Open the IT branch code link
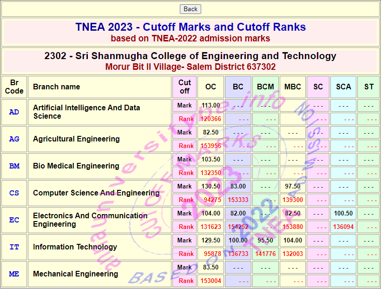The height and width of the screenshot is (289, 381). 14,247
